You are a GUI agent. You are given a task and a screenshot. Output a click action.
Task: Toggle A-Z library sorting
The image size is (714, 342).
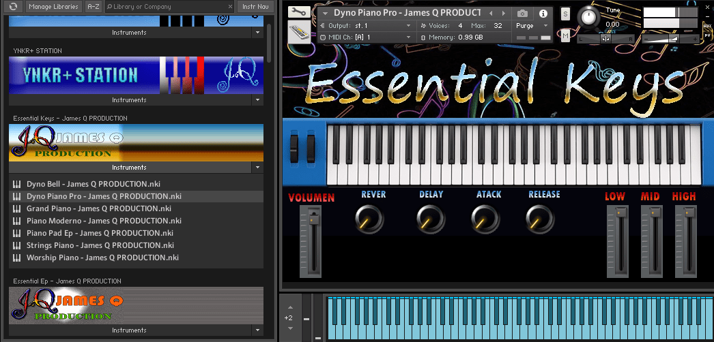tap(94, 6)
